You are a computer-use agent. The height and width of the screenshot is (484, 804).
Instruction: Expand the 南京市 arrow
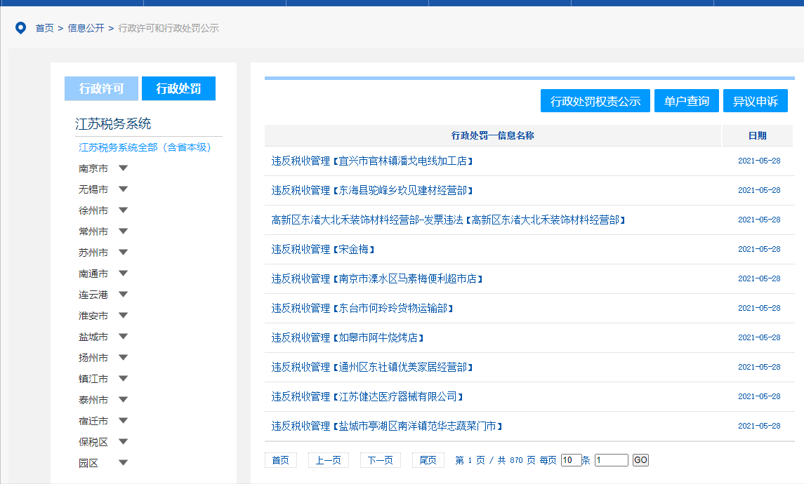tap(123, 168)
